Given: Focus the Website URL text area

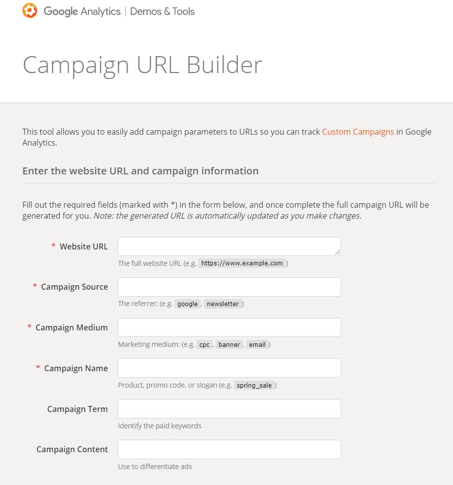Looking at the screenshot, I should pos(229,246).
